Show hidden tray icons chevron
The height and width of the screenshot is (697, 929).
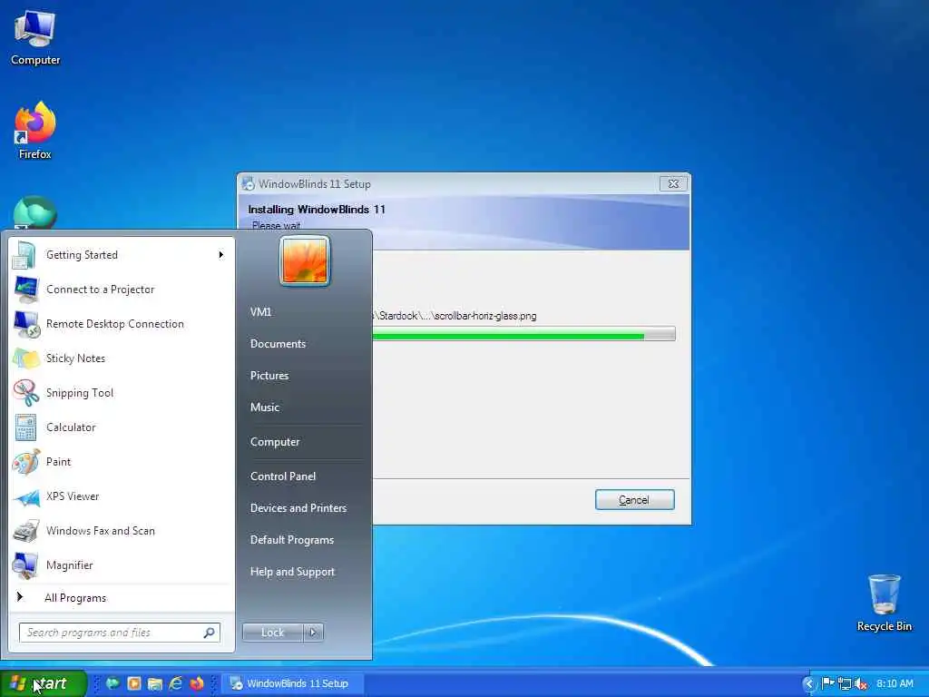click(x=808, y=684)
